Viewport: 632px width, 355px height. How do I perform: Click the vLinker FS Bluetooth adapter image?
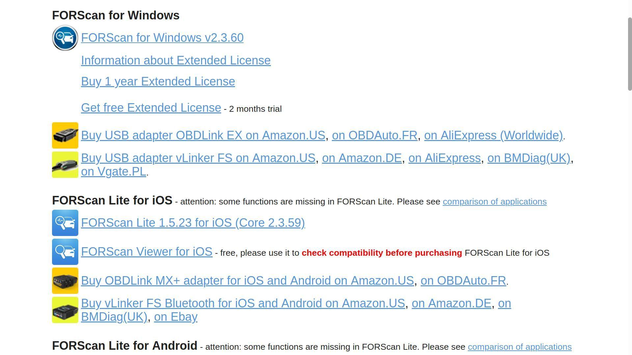point(65,310)
